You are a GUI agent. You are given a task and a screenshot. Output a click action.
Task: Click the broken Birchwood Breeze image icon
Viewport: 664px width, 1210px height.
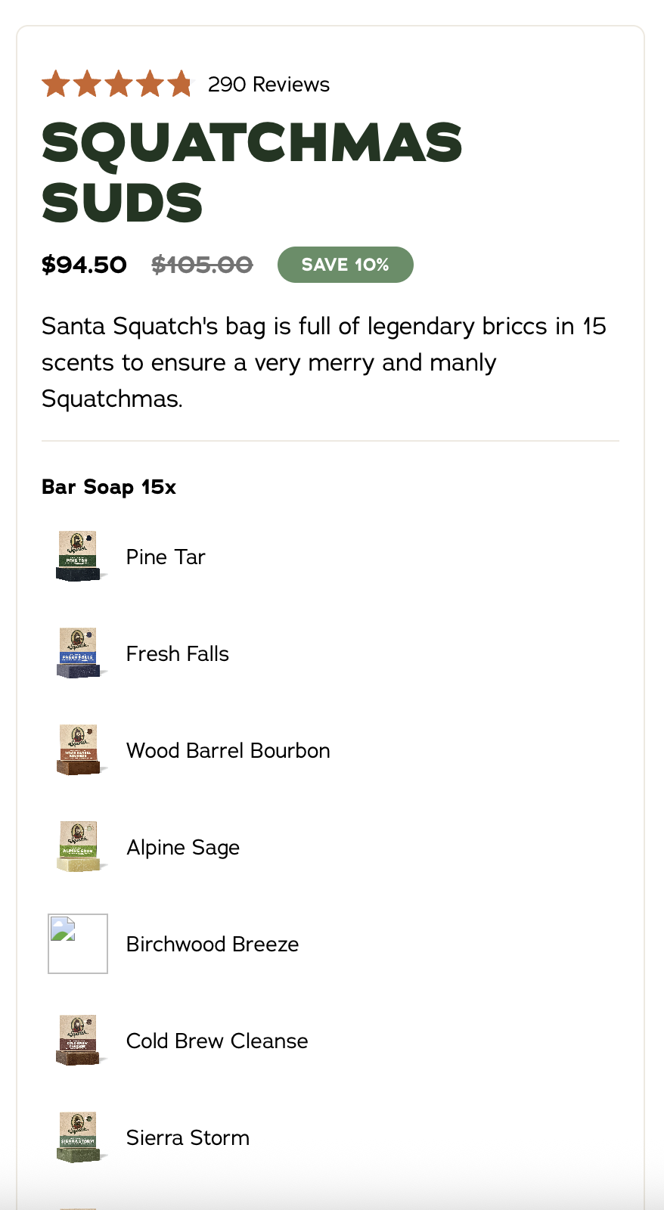[78, 944]
